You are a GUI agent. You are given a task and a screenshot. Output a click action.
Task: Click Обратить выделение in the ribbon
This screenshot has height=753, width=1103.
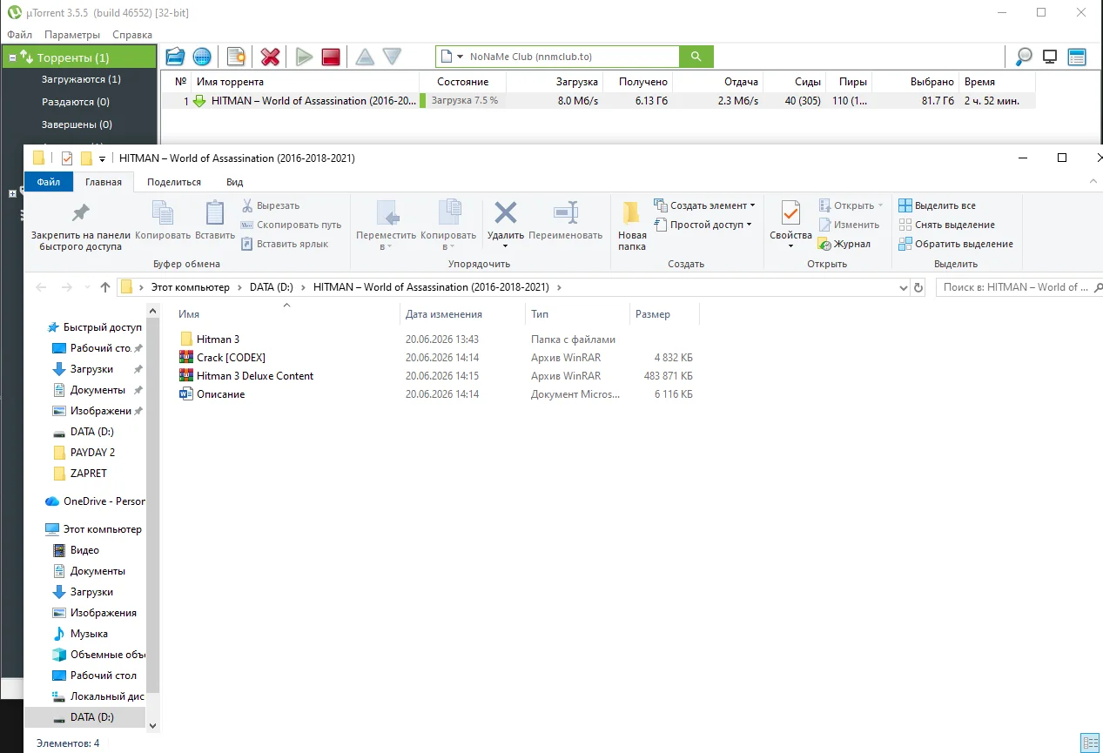click(x=955, y=244)
